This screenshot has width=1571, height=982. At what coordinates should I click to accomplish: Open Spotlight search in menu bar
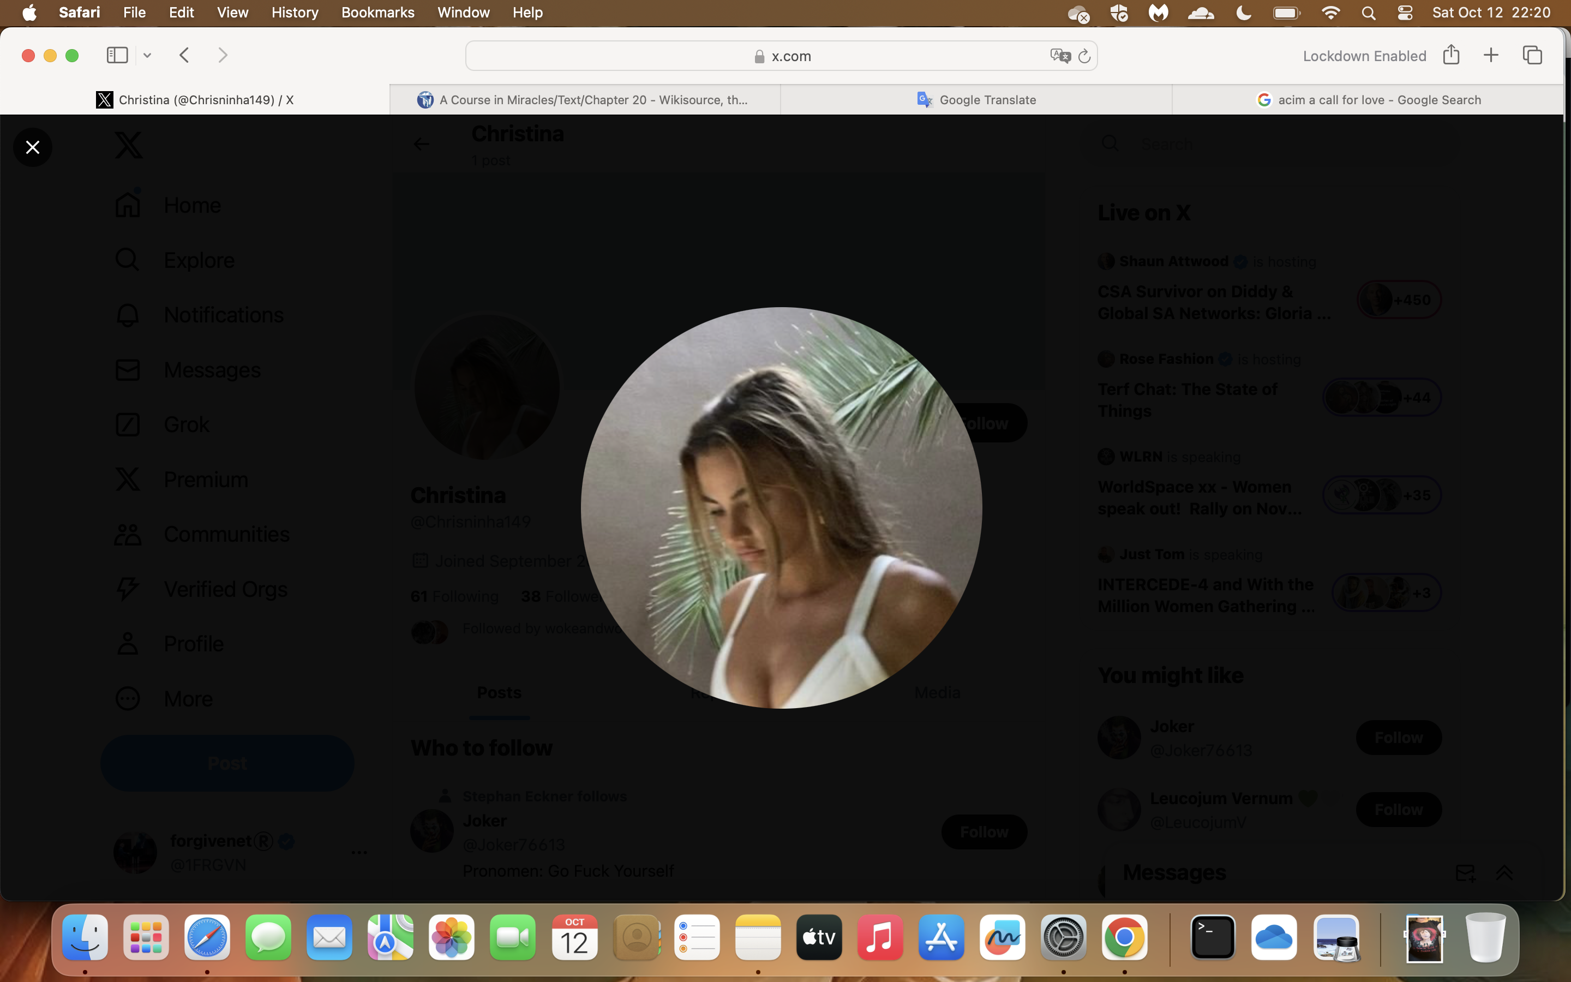tap(1369, 13)
